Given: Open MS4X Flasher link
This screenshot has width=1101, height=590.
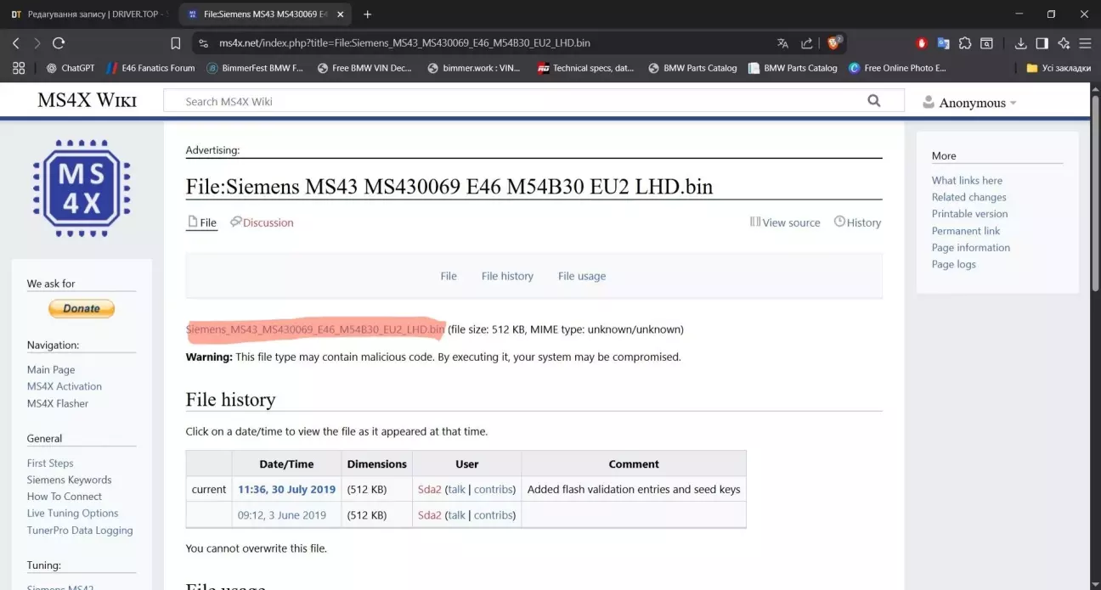Looking at the screenshot, I should click(58, 403).
